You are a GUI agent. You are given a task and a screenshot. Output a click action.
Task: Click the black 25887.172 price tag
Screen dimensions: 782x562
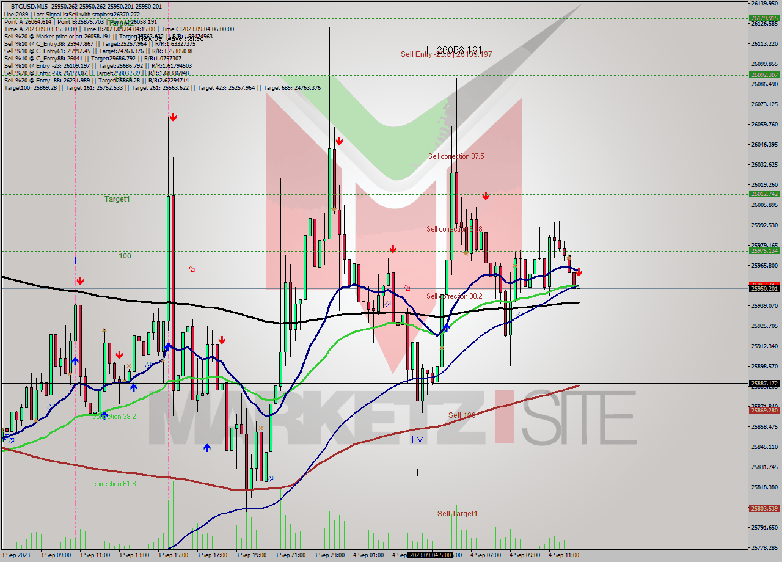[764, 383]
